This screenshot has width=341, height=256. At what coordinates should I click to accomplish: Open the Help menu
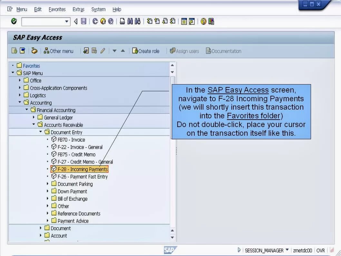coord(117,9)
